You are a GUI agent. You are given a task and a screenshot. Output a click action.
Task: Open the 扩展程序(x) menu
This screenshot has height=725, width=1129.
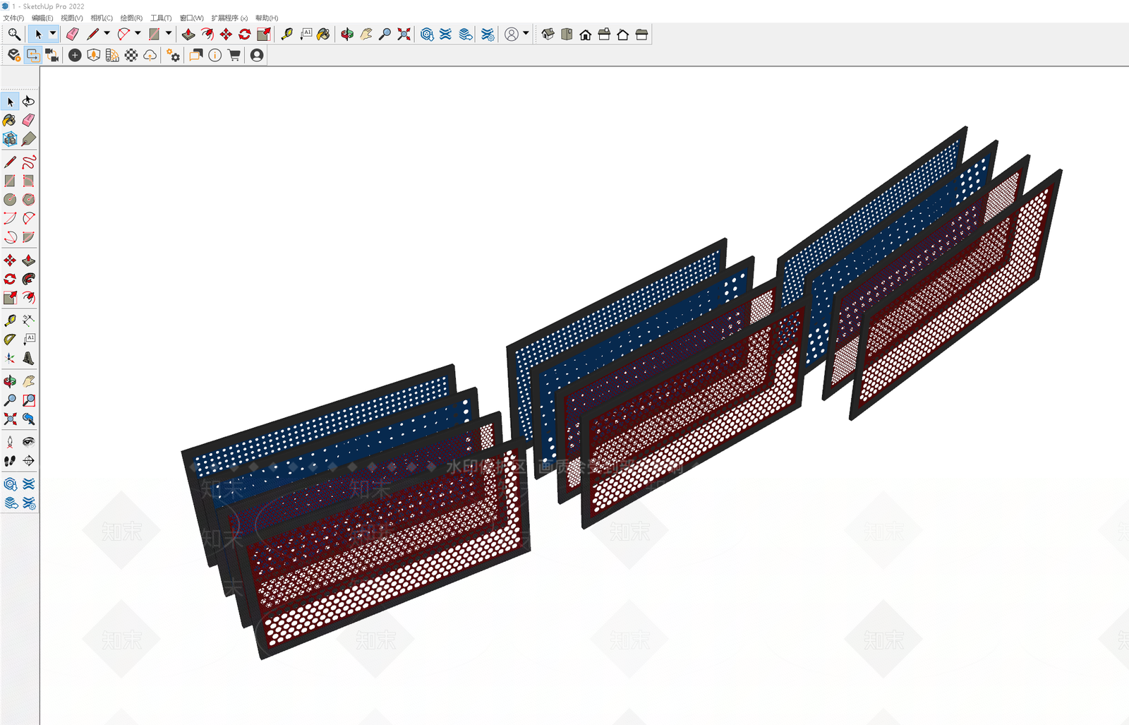coord(229,18)
